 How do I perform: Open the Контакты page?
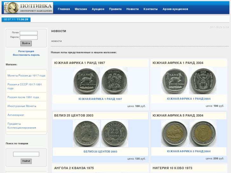[x=150, y=9]
